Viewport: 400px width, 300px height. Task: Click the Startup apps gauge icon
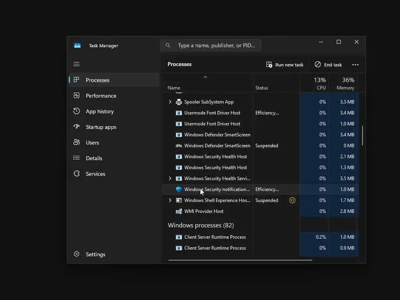[77, 127]
